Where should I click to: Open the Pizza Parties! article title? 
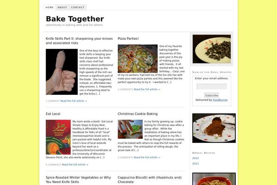click(128, 38)
